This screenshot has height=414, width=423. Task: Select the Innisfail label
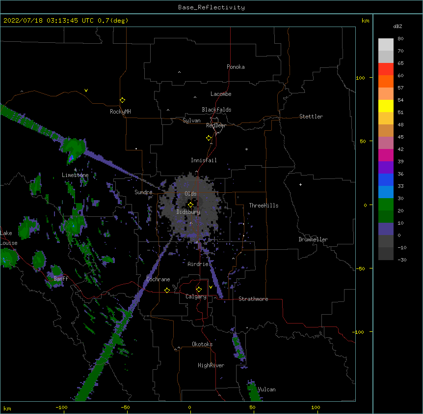[x=204, y=160]
